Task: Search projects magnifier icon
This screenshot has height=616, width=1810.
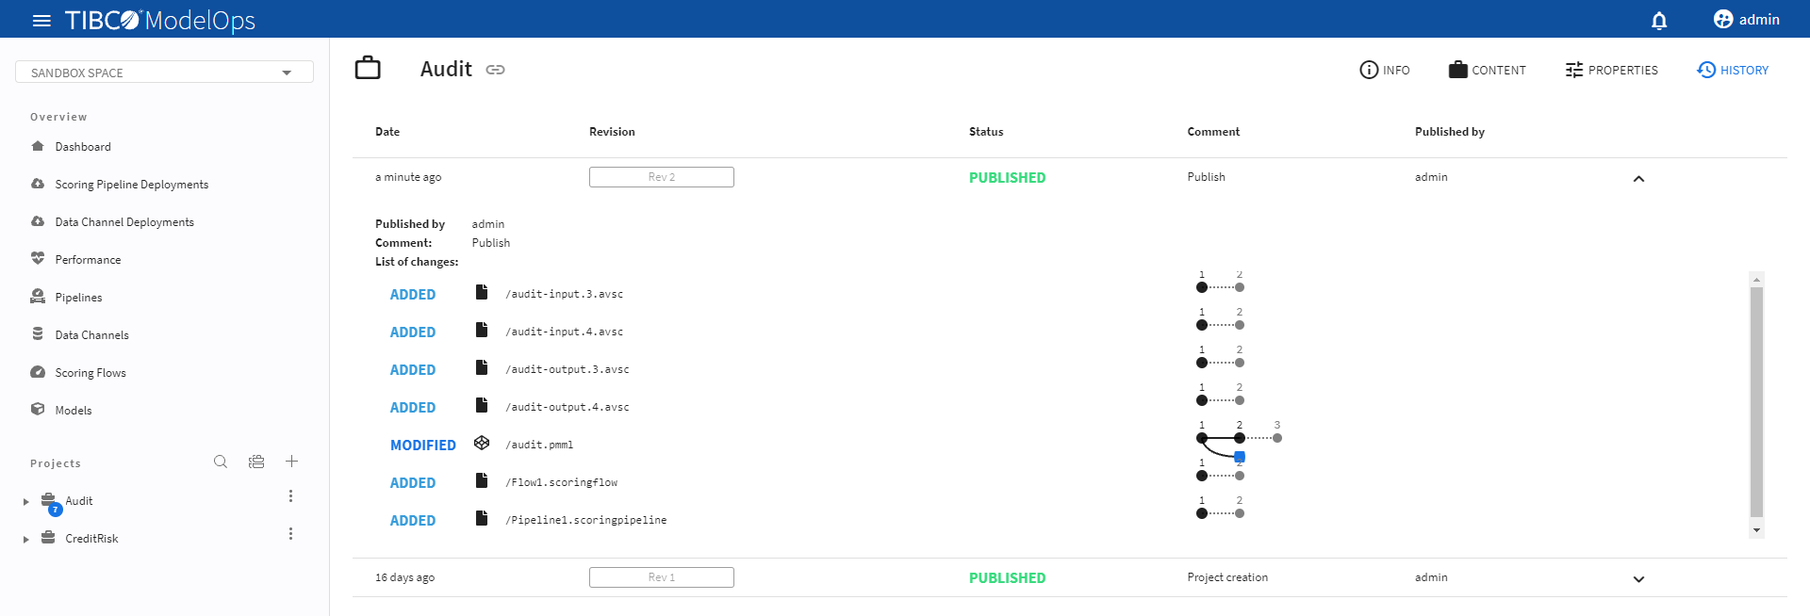Action: 221,462
